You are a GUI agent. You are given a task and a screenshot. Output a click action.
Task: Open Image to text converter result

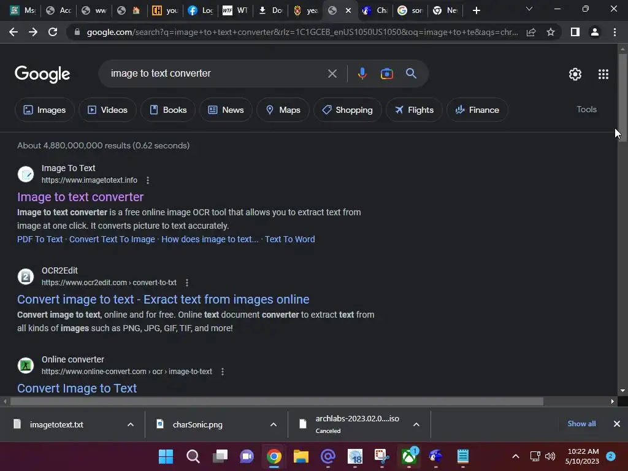pos(80,197)
